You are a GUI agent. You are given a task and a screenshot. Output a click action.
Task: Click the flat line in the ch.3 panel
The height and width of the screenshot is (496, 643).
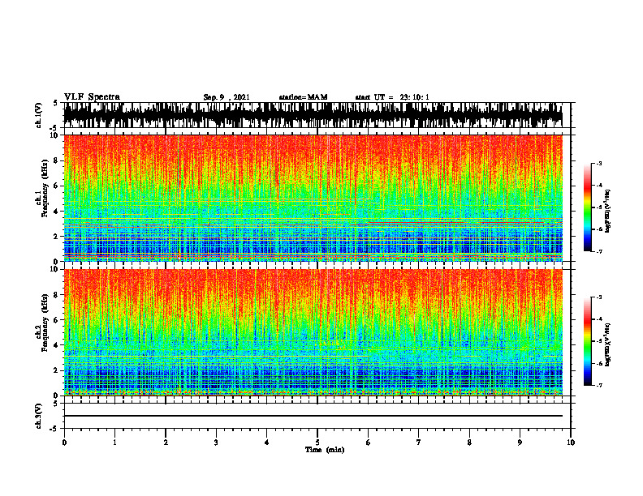click(313, 416)
